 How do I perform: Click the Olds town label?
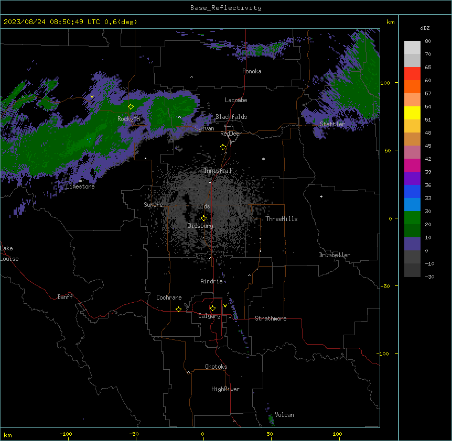[203, 206]
